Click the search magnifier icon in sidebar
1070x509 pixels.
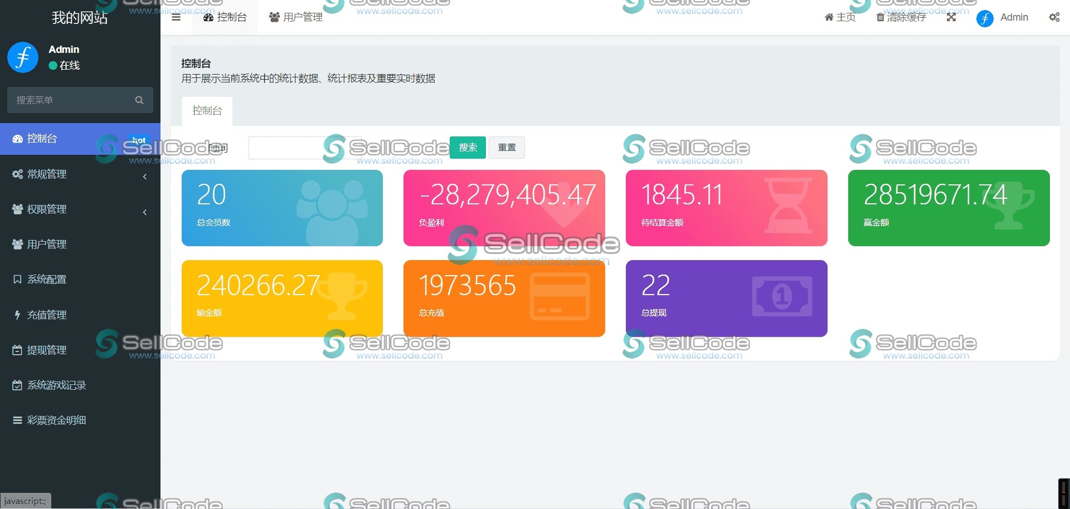tap(139, 100)
